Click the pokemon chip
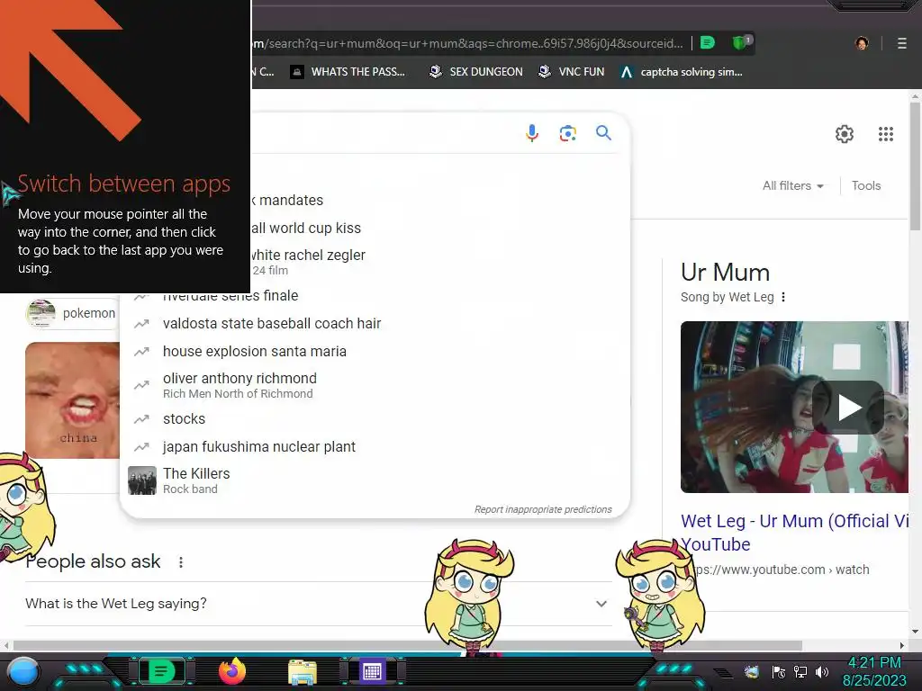The height and width of the screenshot is (691, 922). pos(72,313)
